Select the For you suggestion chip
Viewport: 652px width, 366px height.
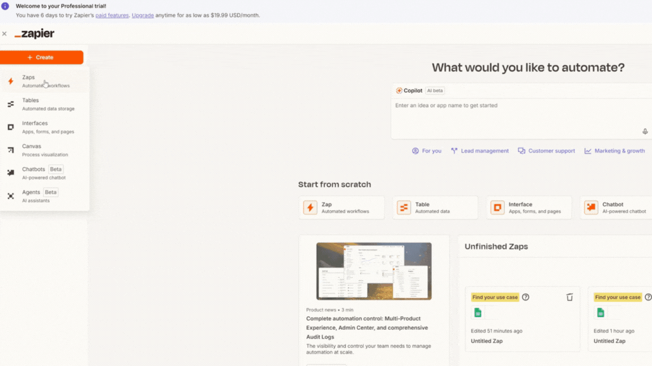point(427,151)
